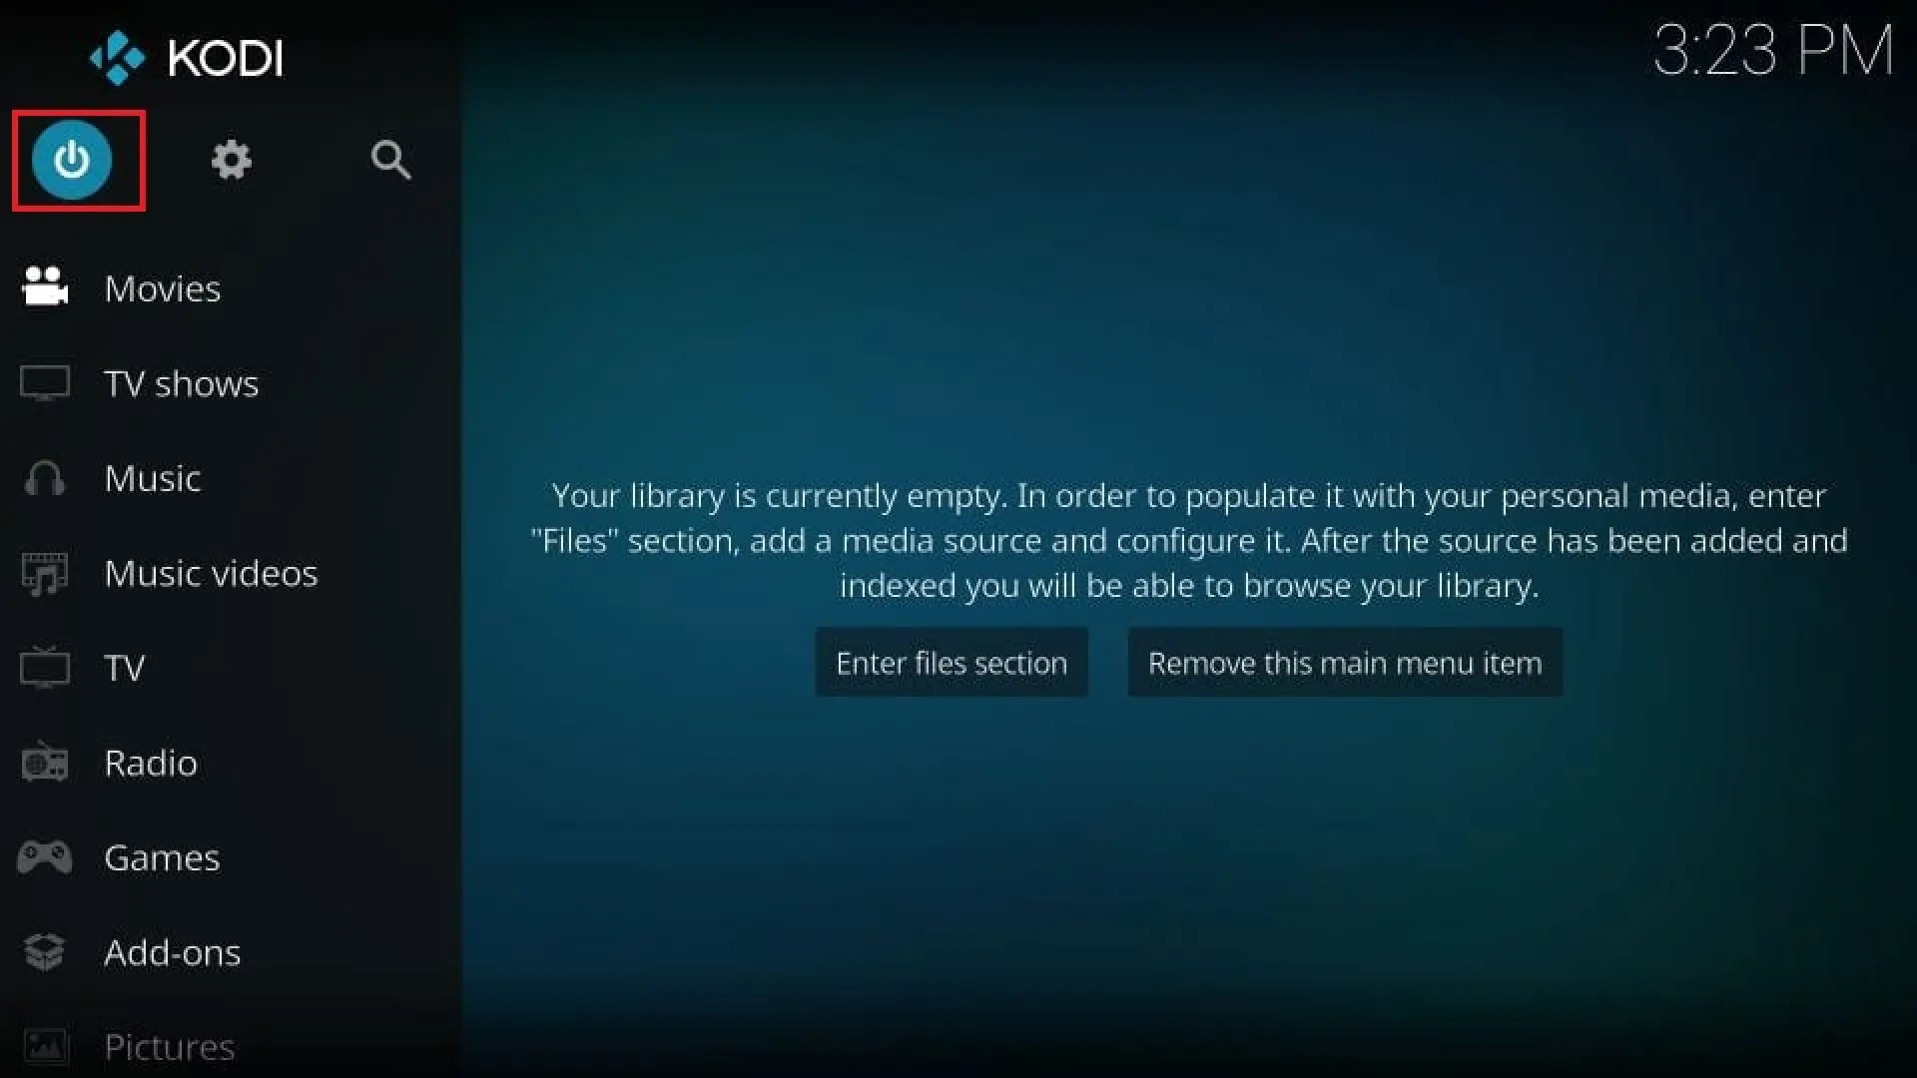Select Movies from the main menu
The height and width of the screenshot is (1078, 1917).
pyautogui.click(x=162, y=286)
